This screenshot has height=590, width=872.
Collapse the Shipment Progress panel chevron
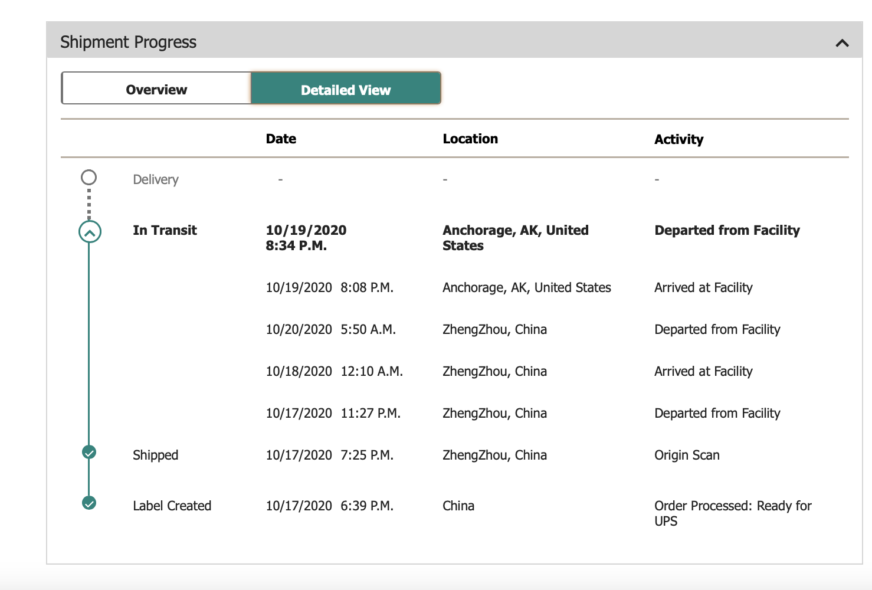pos(842,42)
